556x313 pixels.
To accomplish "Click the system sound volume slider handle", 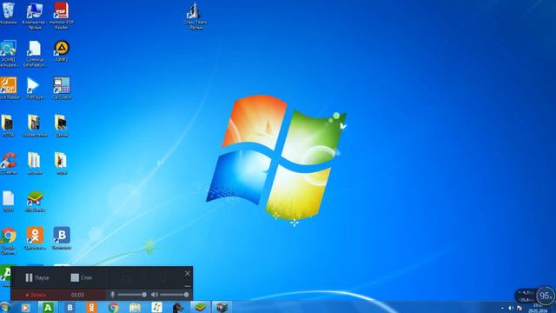I will [x=186, y=295].
